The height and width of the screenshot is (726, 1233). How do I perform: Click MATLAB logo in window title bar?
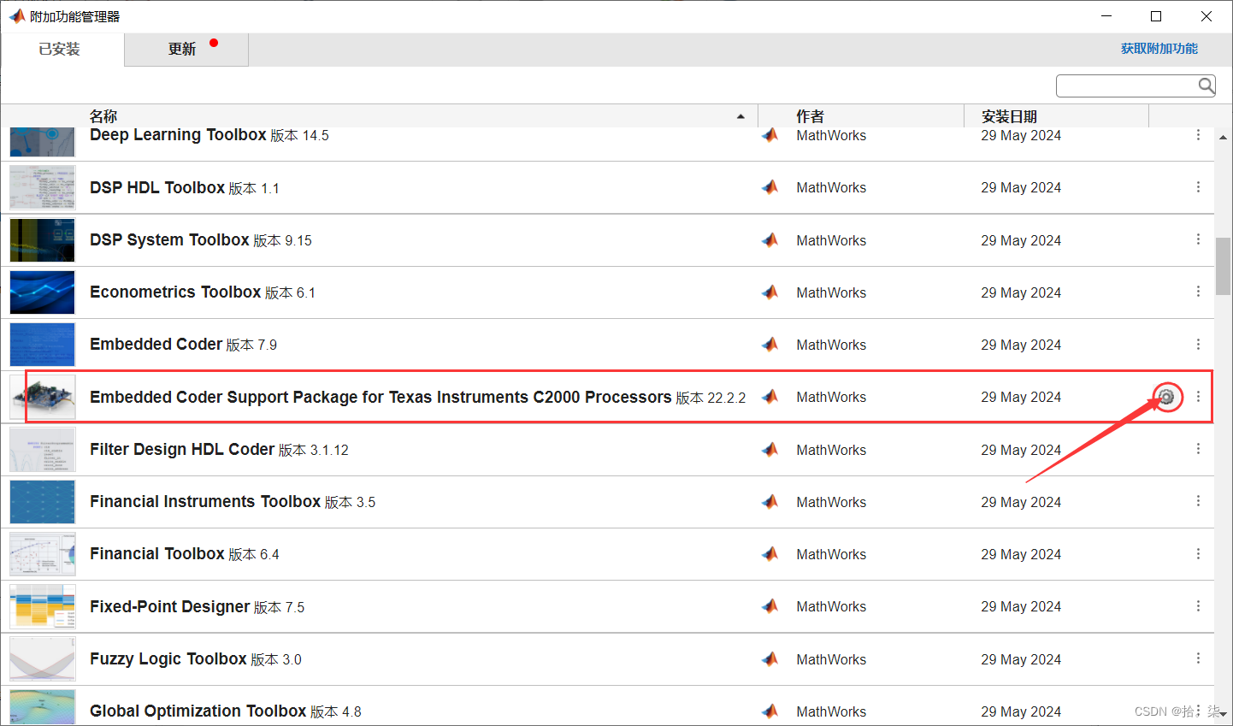coord(17,16)
